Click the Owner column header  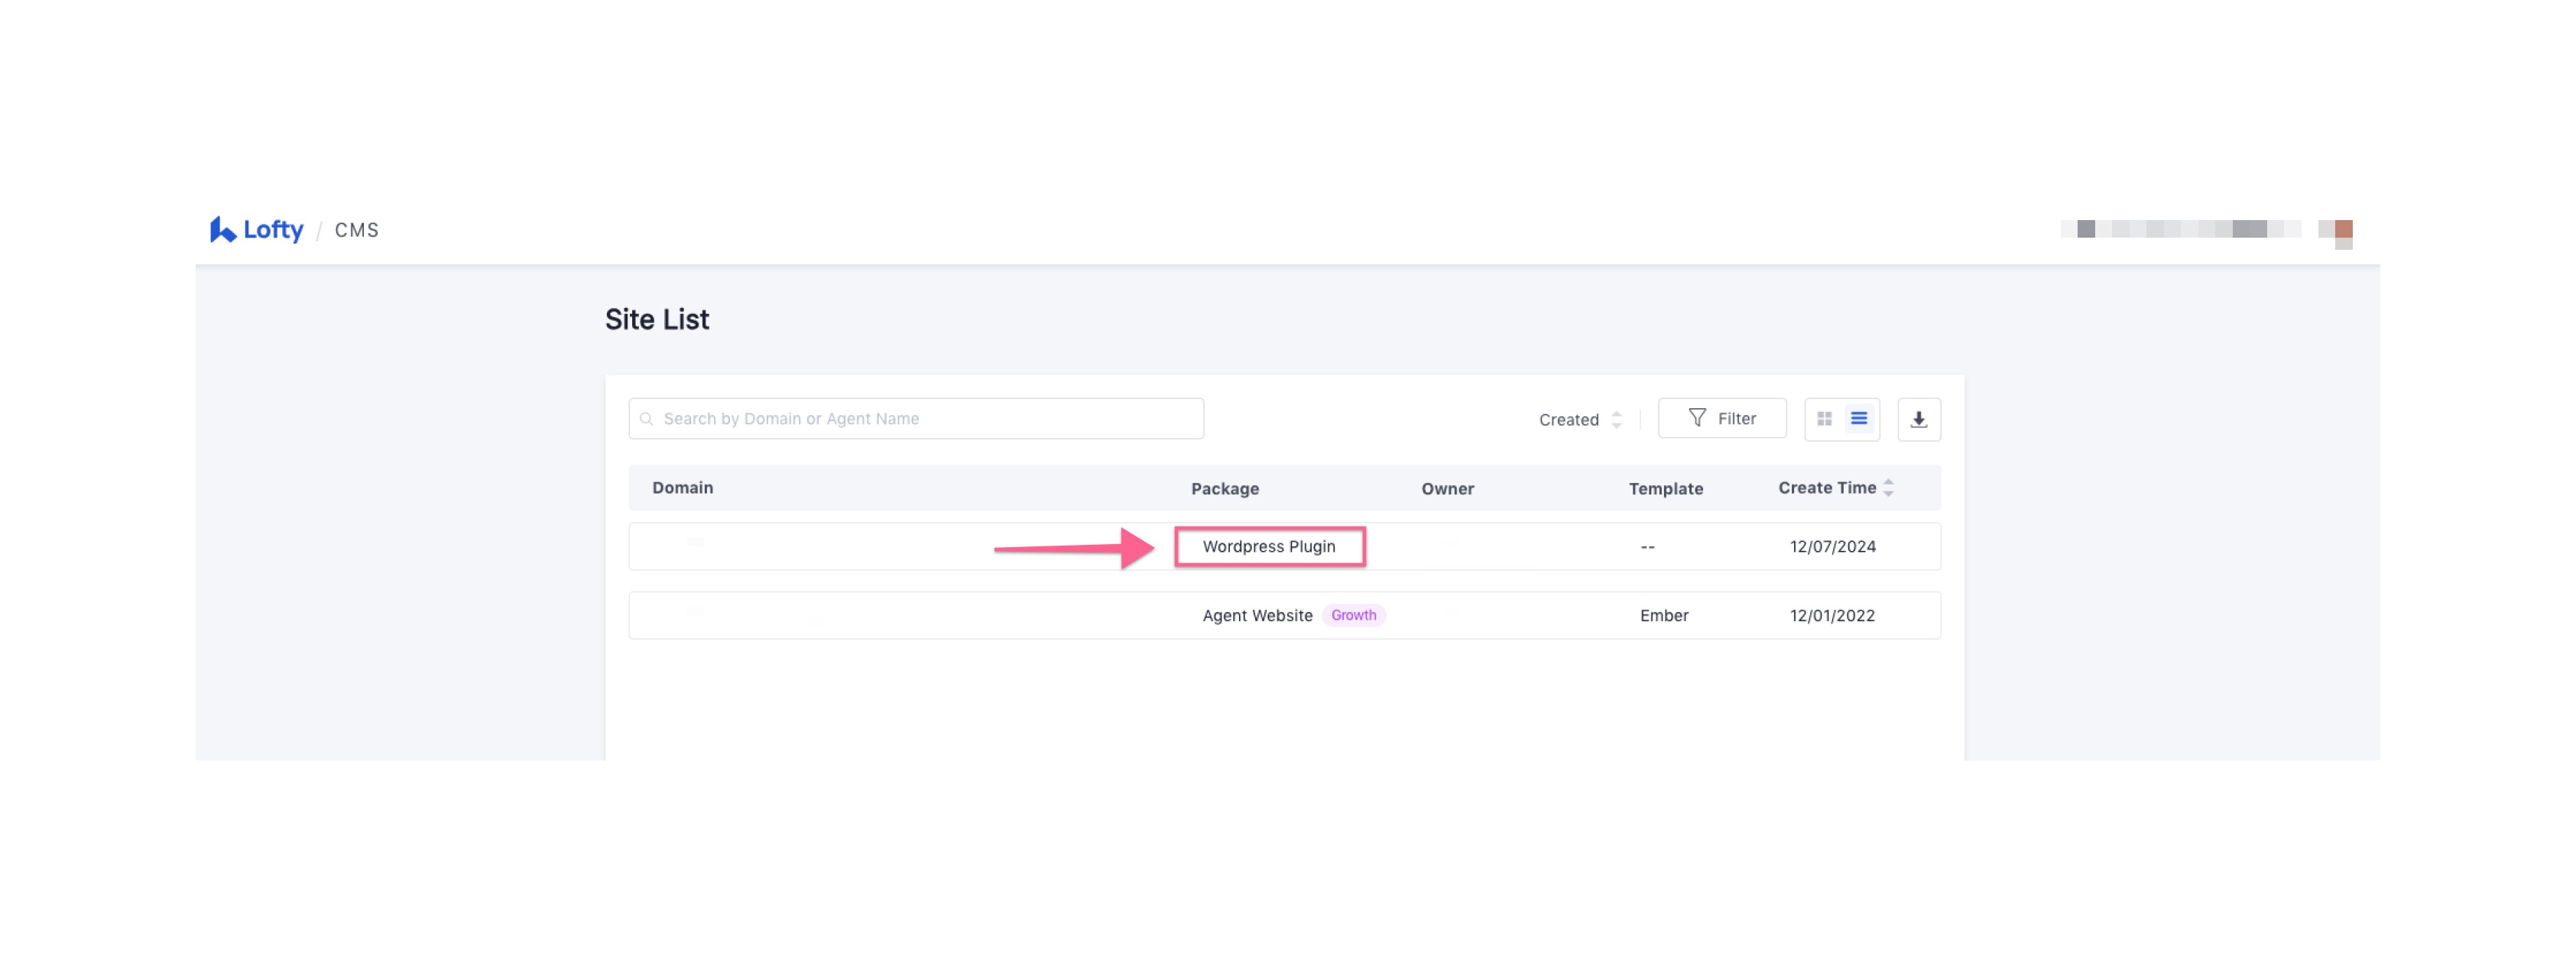1447,489
